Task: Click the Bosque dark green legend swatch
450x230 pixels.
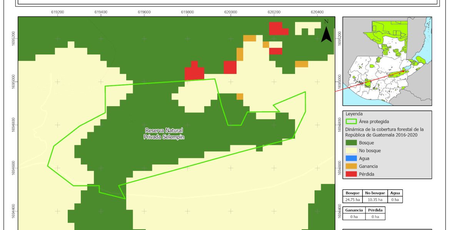Action: 350,143
